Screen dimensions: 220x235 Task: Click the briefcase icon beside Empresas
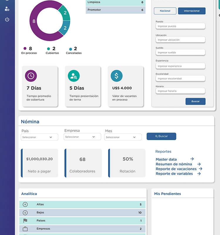point(25,229)
